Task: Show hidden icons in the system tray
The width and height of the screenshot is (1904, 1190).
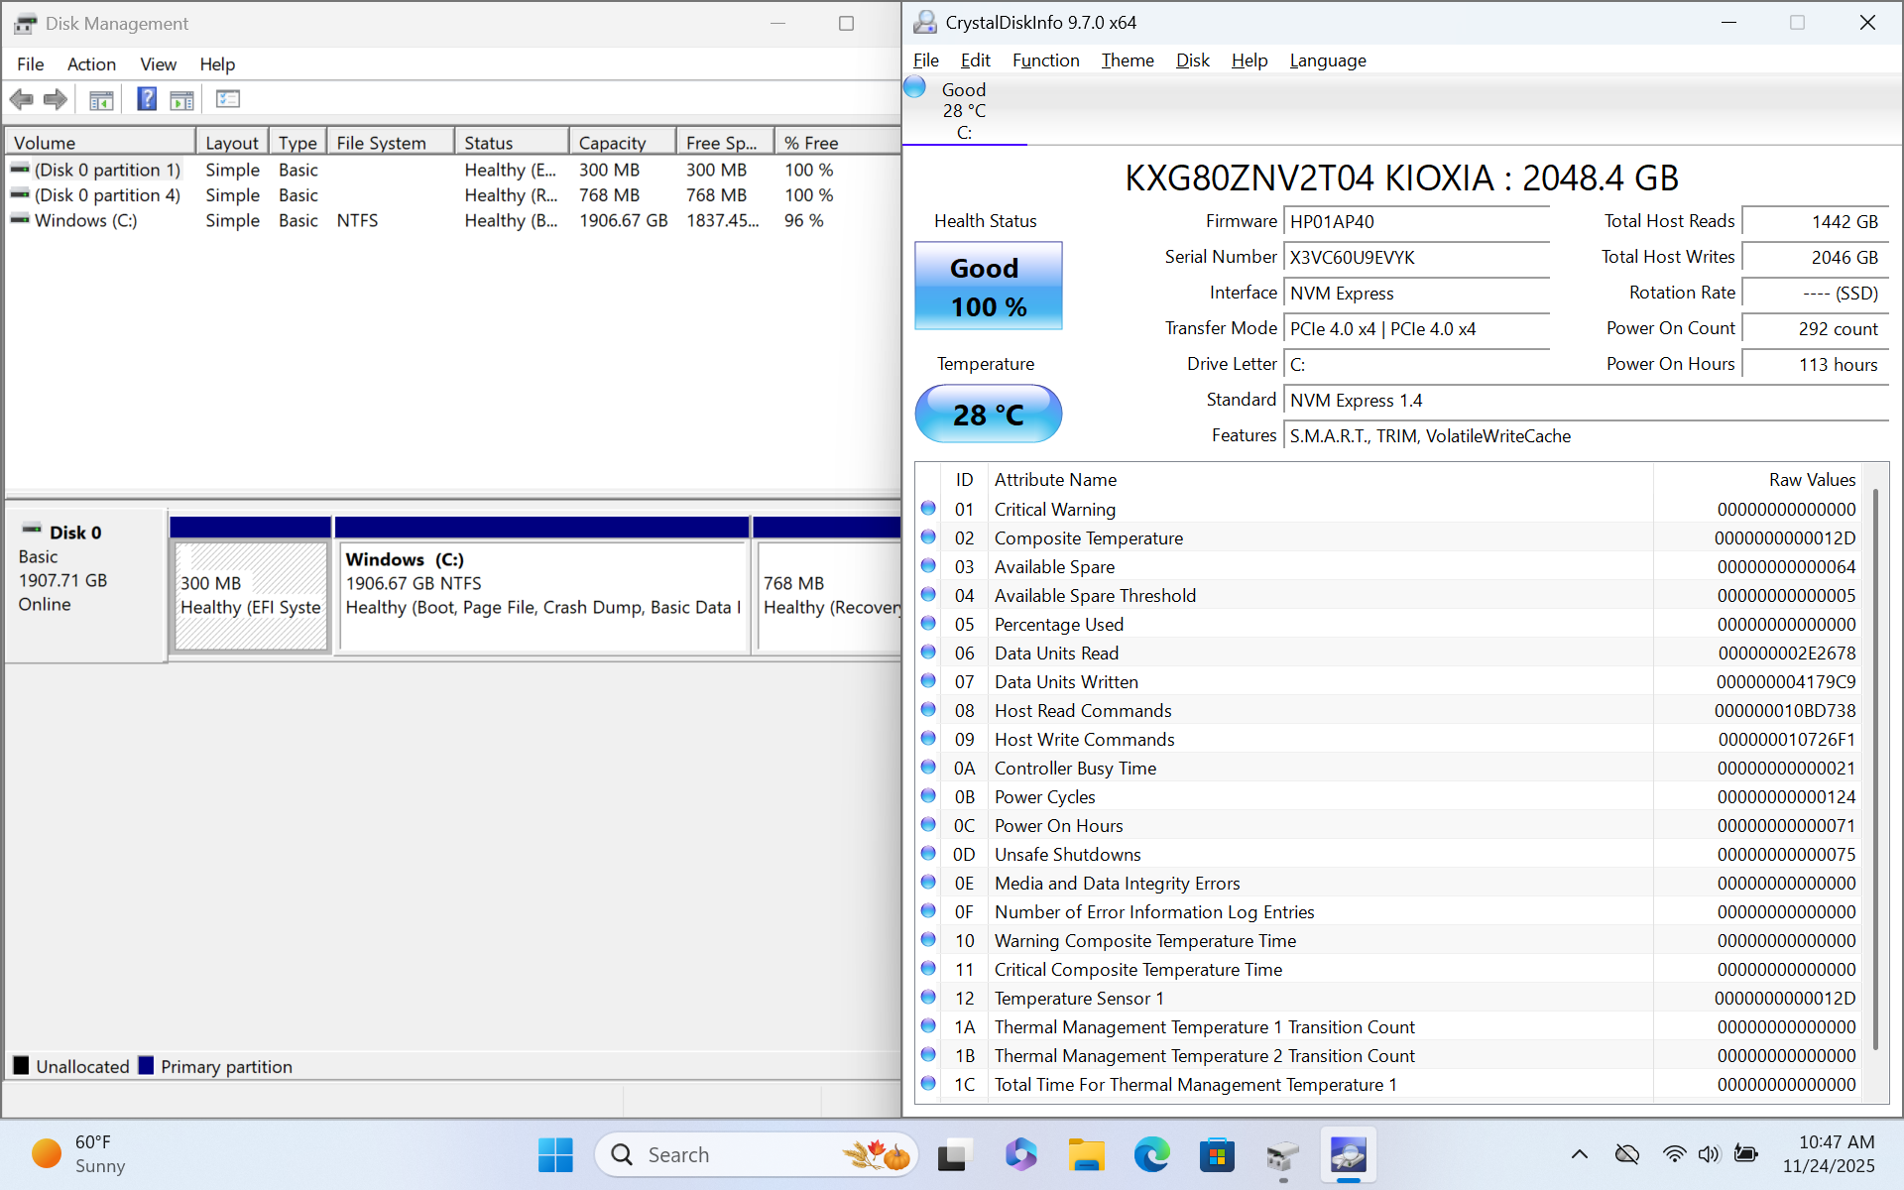Action: pos(1580,1154)
